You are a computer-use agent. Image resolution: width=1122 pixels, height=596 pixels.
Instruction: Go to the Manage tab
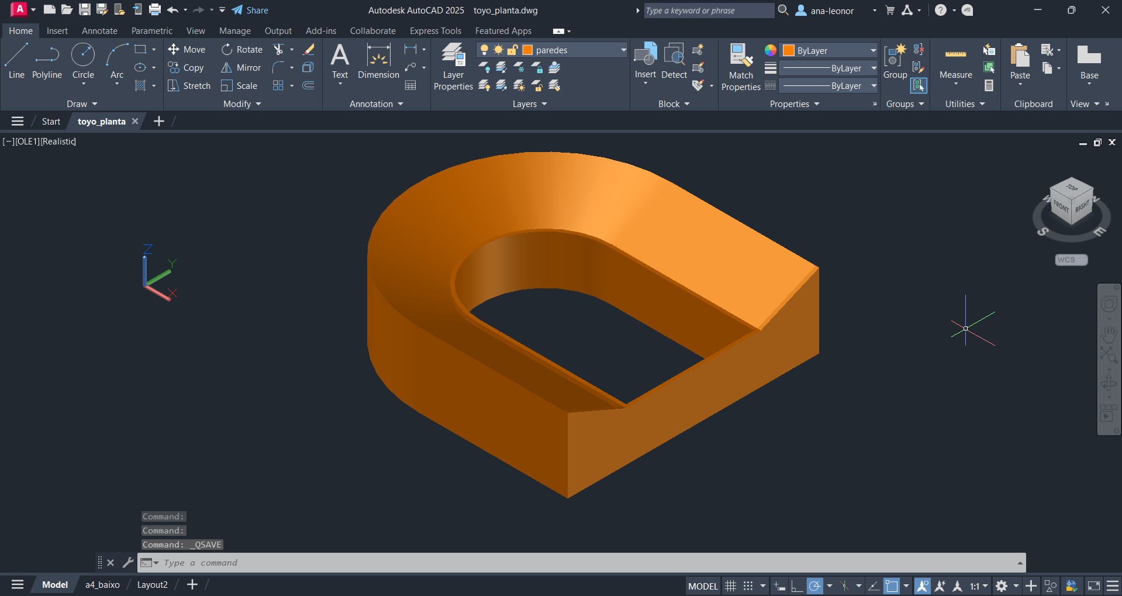coord(235,31)
